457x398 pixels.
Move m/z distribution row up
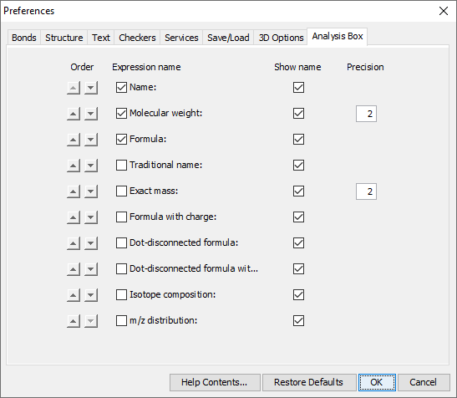(74, 321)
